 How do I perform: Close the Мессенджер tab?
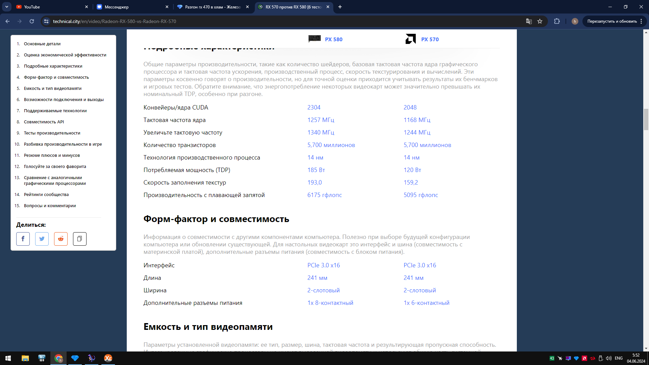[167, 7]
